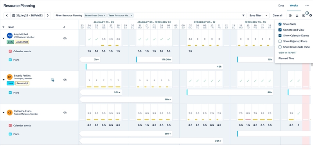Collapse Amy Mitchell's row
This screenshot has height=146, width=313.
point(4,38)
